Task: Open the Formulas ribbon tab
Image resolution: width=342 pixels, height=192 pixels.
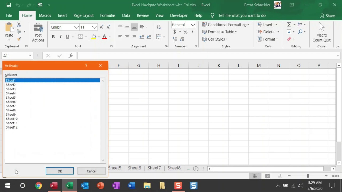Action: point(108,15)
